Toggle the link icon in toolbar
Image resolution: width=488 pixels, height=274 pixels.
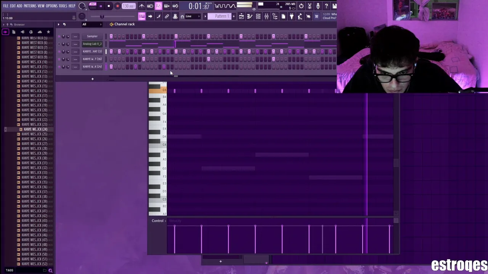click(x=167, y=16)
